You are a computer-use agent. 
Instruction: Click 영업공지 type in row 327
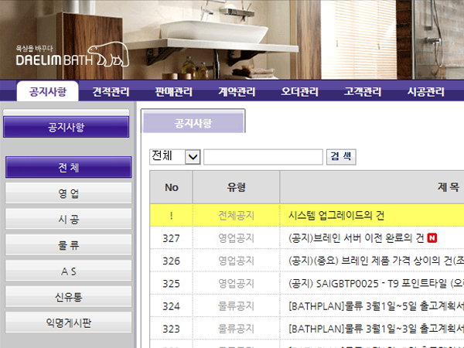click(x=236, y=238)
